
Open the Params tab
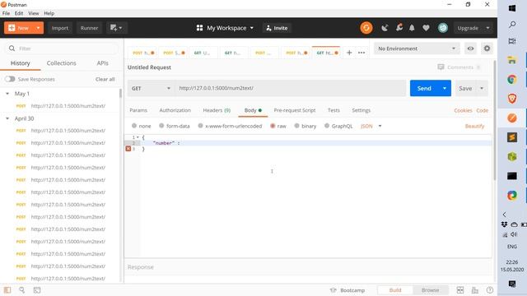138,110
